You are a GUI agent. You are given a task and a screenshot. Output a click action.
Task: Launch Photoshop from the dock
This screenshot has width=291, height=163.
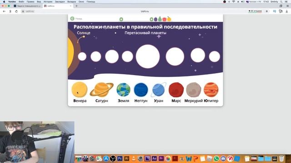[x=120, y=158]
